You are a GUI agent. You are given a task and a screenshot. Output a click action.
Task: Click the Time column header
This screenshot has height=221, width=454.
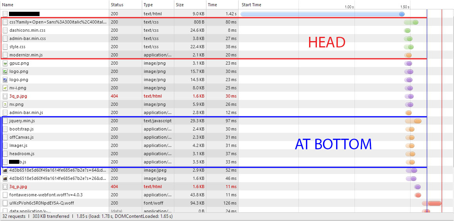tap(212, 5)
